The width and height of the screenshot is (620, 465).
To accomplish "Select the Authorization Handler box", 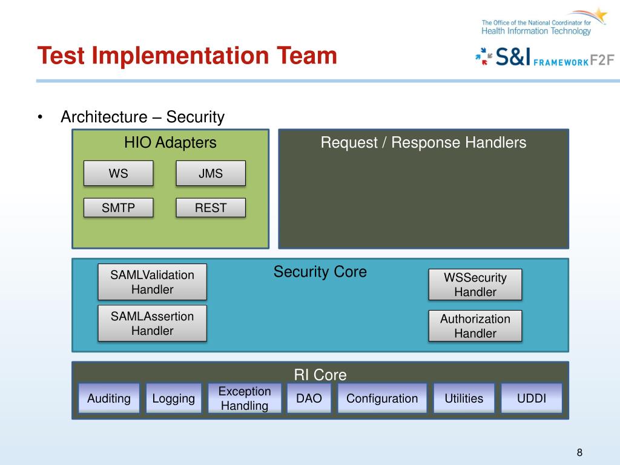I will coord(475,326).
